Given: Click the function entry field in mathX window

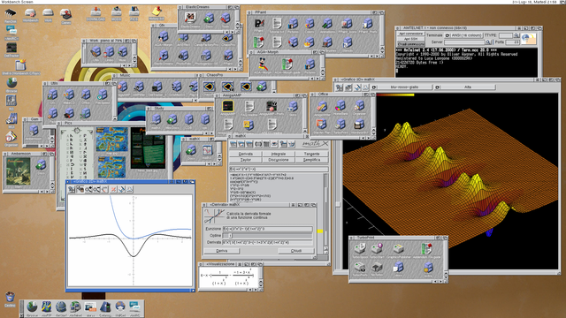Looking at the screenshot, I should [x=279, y=169].
